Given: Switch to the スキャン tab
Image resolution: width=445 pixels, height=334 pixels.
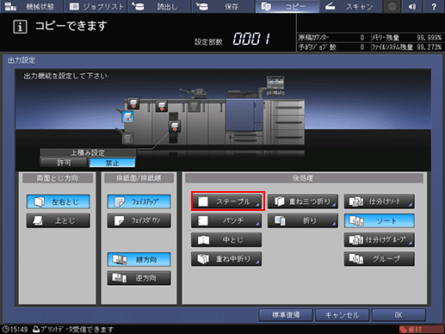Looking at the screenshot, I should 350,6.
